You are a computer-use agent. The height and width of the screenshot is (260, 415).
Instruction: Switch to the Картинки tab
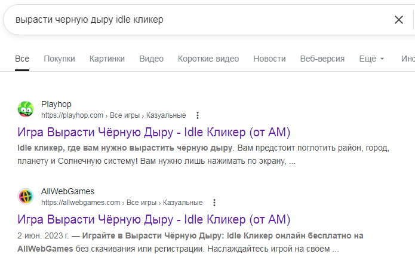coord(107,59)
